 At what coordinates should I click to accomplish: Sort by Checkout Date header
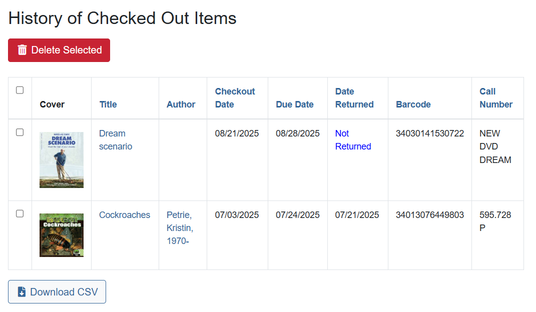click(235, 98)
